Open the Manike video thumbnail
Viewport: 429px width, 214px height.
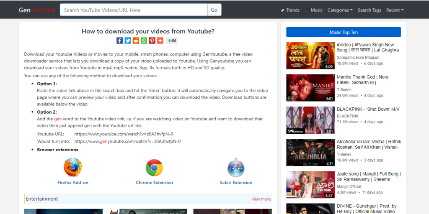310,88
